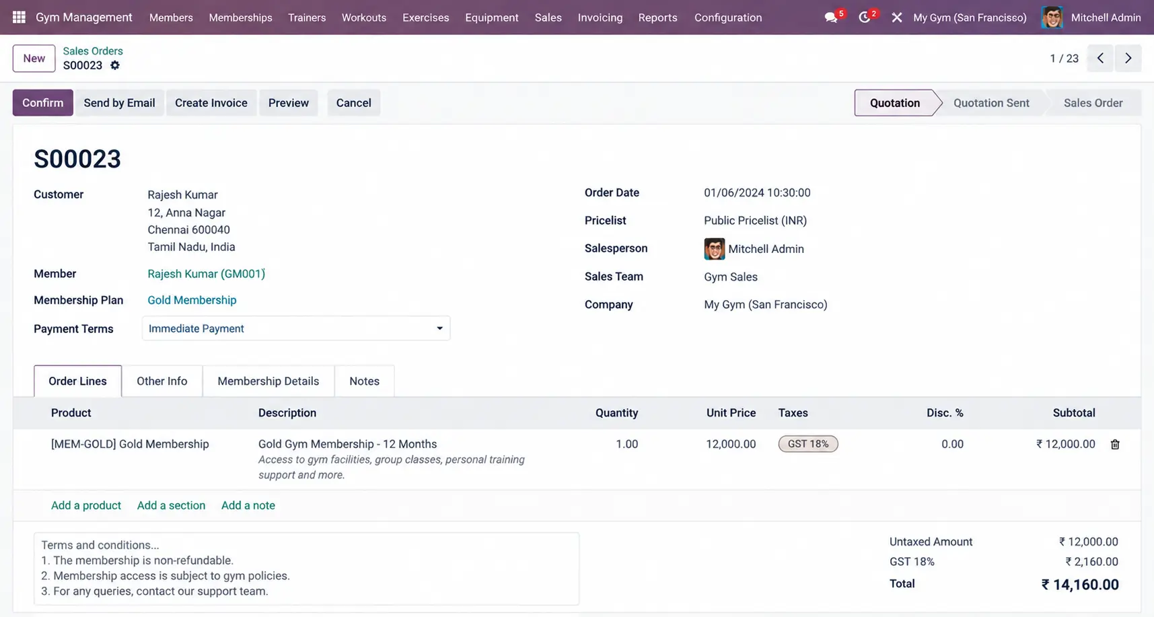1154x617 pixels.
Task: Preview the sales order
Action: point(289,103)
